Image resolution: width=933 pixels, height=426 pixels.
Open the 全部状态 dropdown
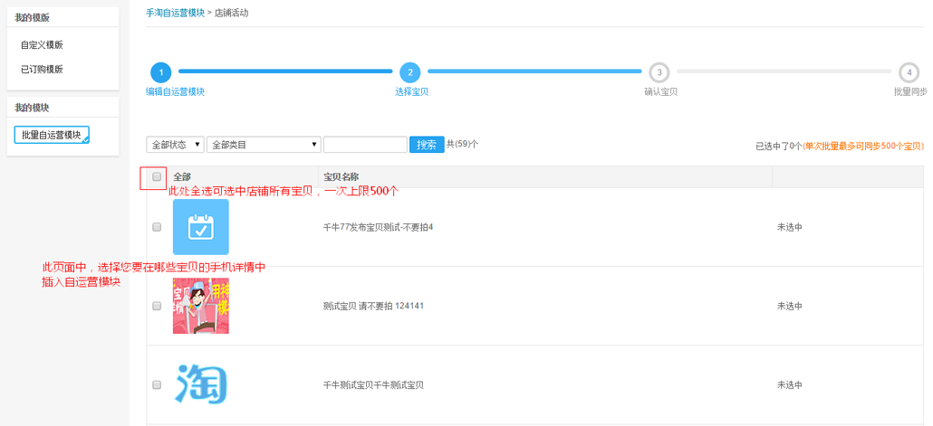tap(175, 145)
